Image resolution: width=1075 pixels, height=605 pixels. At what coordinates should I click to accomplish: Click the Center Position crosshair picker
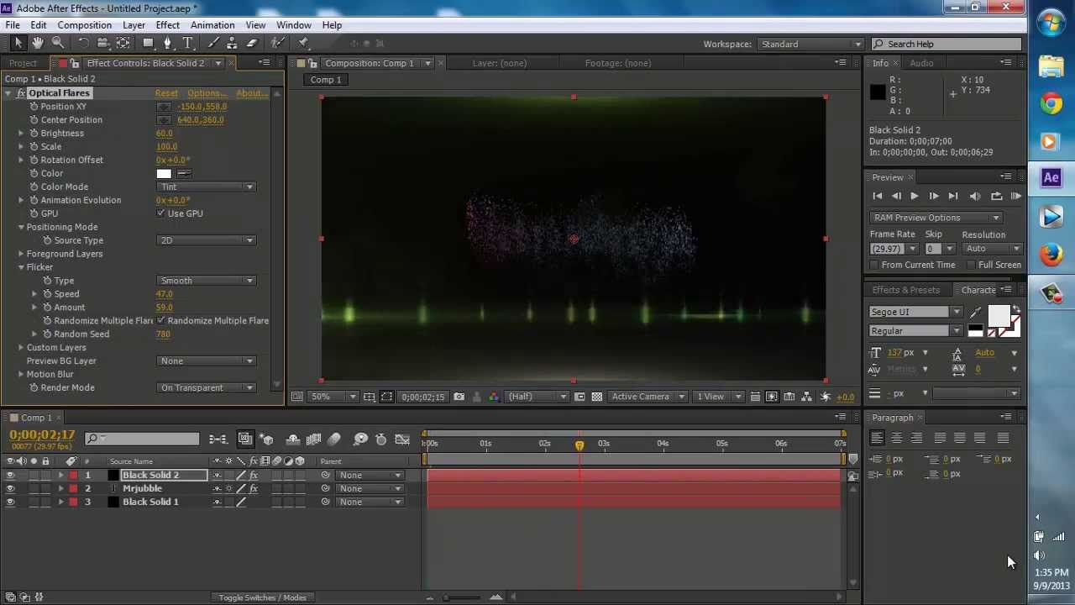pos(164,120)
